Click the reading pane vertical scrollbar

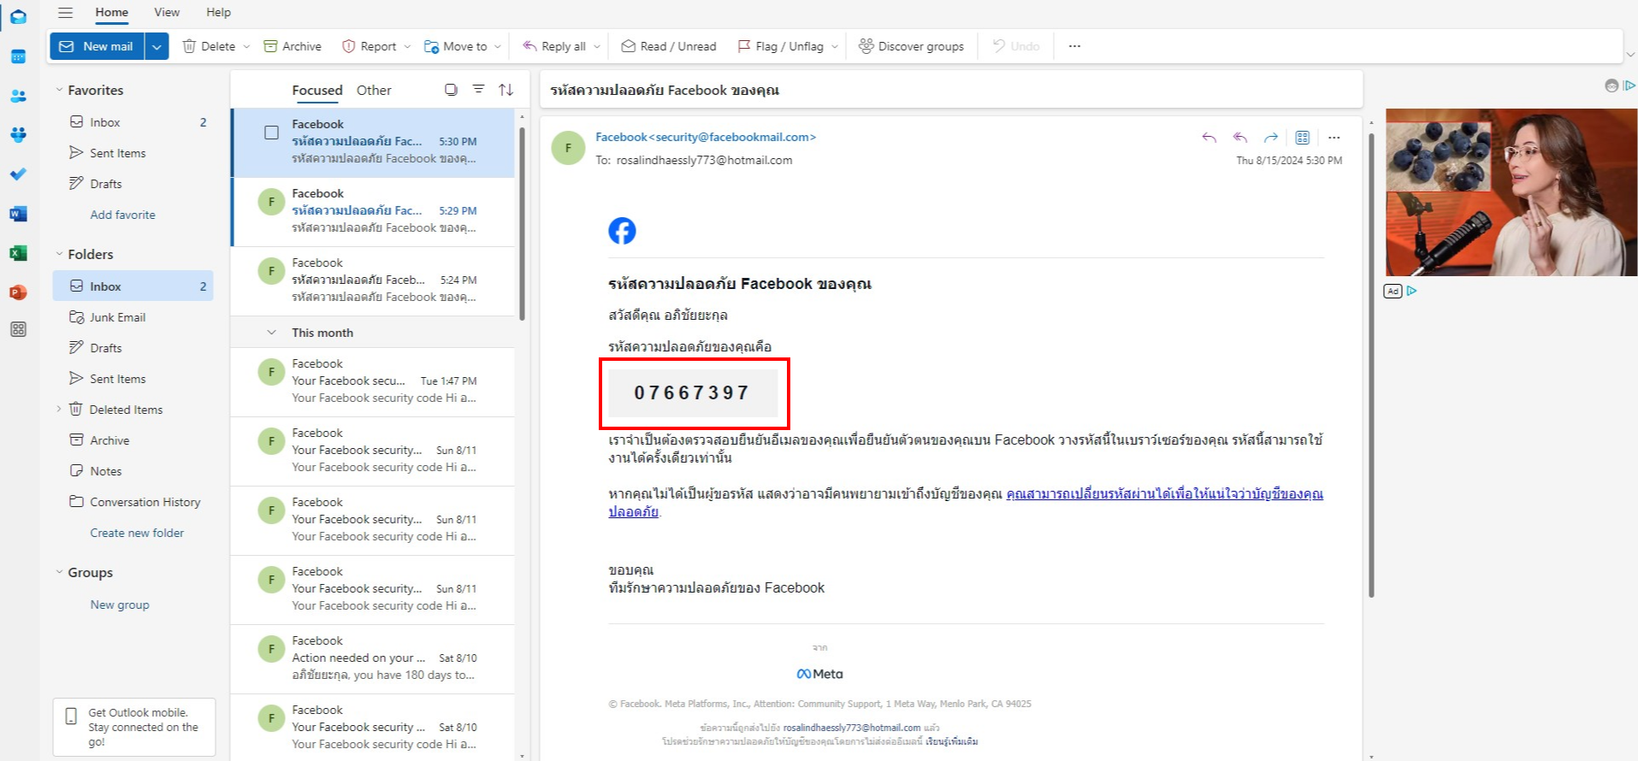pyautogui.click(x=1371, y=365)
